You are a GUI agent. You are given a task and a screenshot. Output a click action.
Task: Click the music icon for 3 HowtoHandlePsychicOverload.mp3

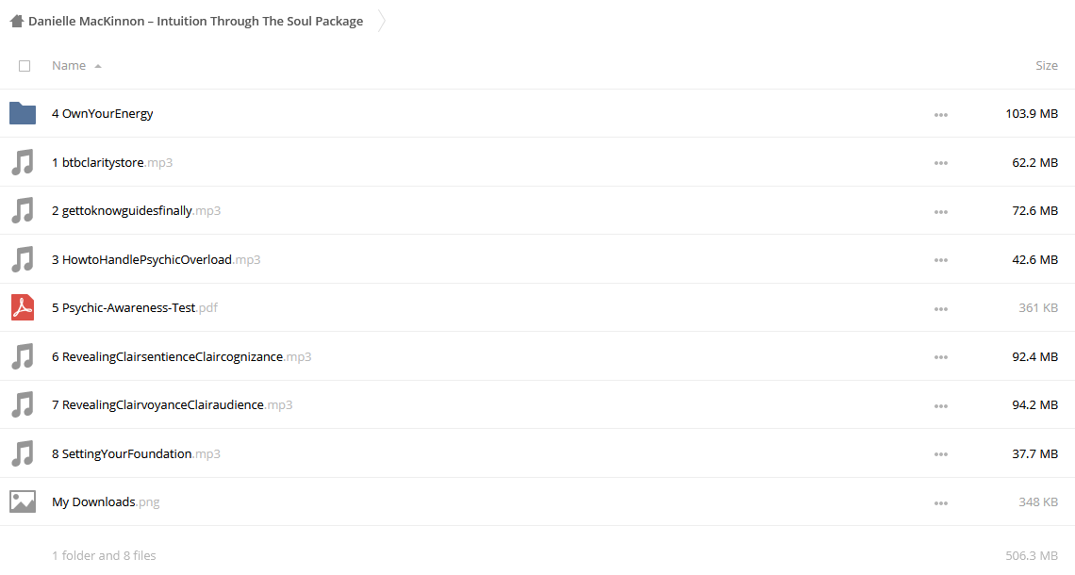tap(23, 260)
